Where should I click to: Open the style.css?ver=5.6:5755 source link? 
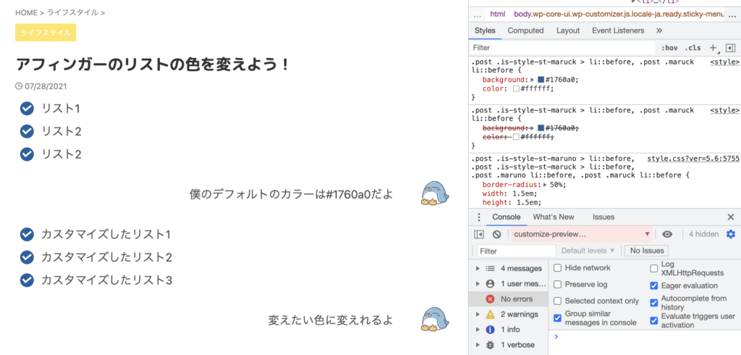point(693,158)
